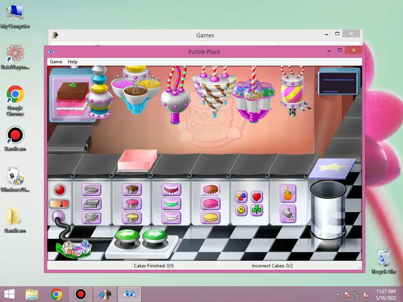Image resolution: width=403 pixels, height=302 pixels.
Task: Pick the white filling layer button
Action: pyautogui.click(x=171, y=218)
